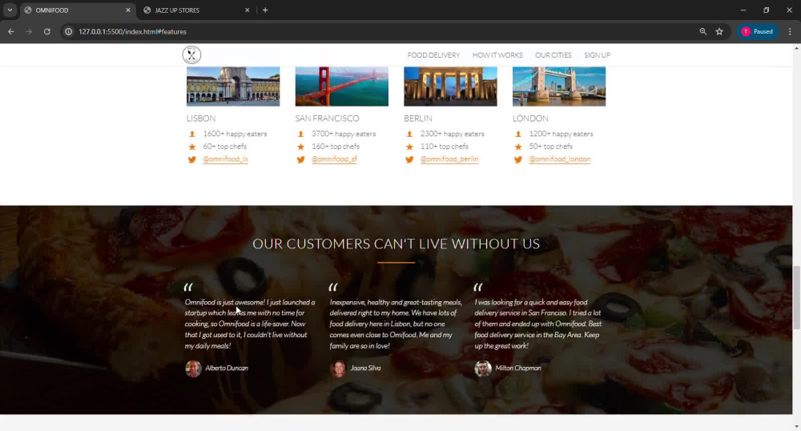Screen dimensions: 801x431
Task: Click Twitter bird icon under San Francisco
Action: point(301,159)
